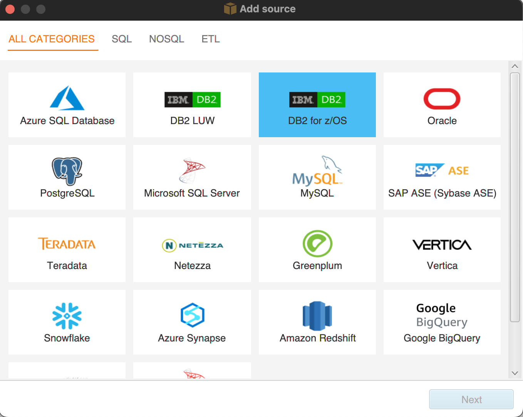Click the 'DB2 LUW' label text
The image size is (523, 417).
[x=193, y=121]
